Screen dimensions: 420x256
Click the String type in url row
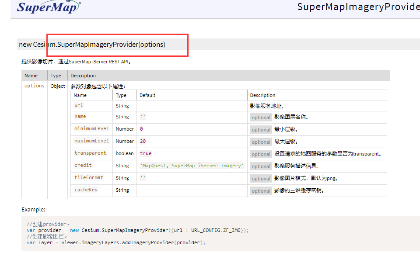tap(122, 106)
